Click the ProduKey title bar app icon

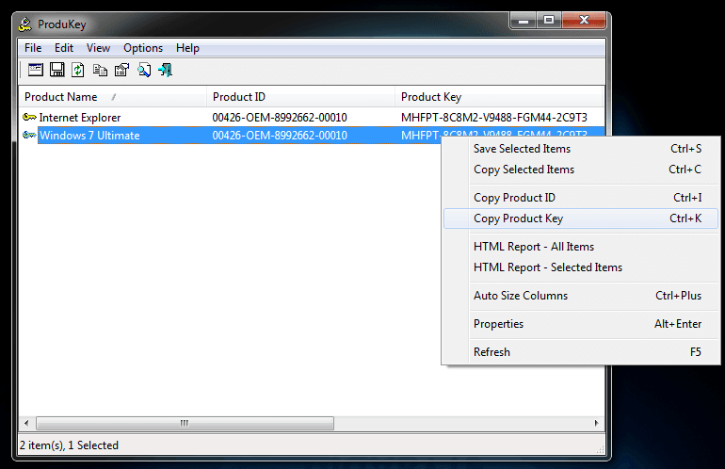pyautogui.click(x=25, y=24)
